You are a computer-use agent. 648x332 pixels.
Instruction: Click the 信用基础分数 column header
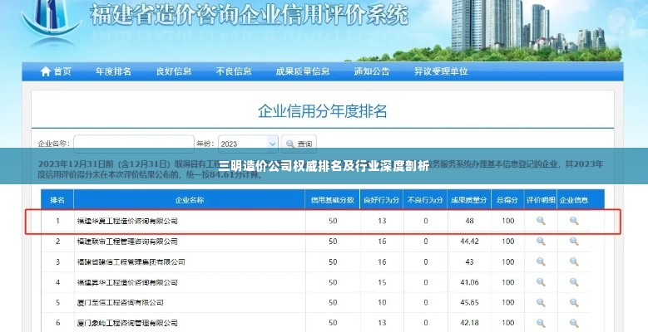click(x=333, y=200)
